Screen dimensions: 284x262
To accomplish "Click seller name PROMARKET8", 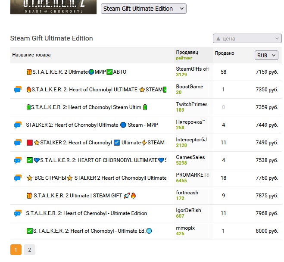I will pos(193,175).
